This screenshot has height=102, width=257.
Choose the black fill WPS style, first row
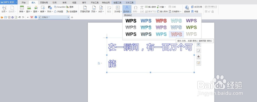pos(131,21)
